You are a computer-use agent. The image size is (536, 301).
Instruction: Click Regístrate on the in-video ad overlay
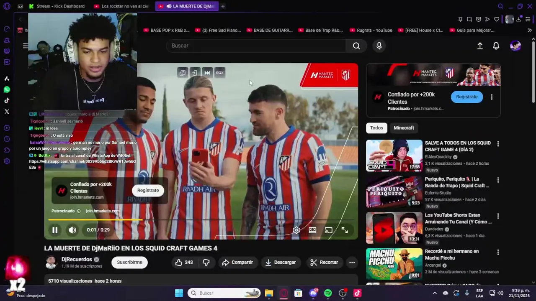pyautogui.click(x=148, y=190)
